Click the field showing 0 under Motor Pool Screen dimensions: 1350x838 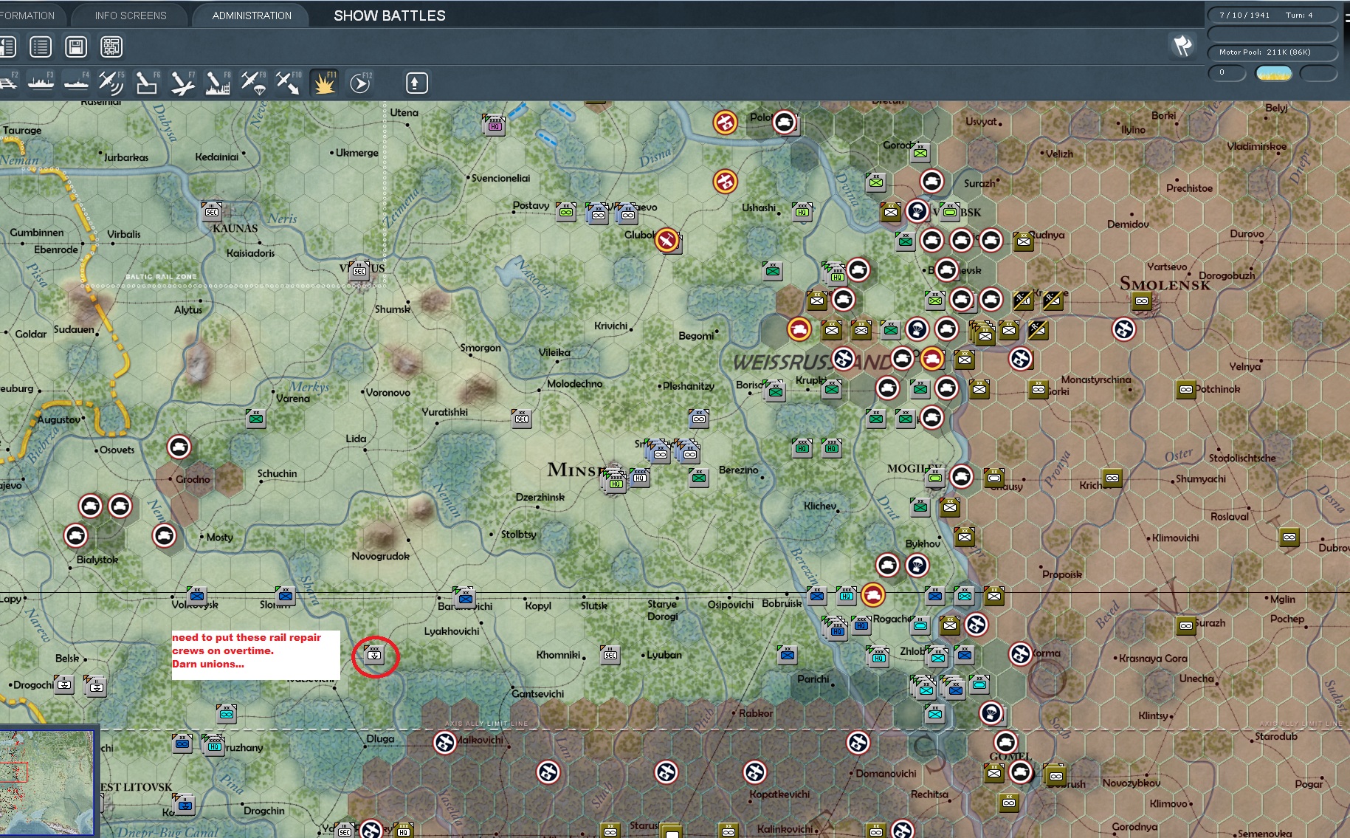[1227, 73]
